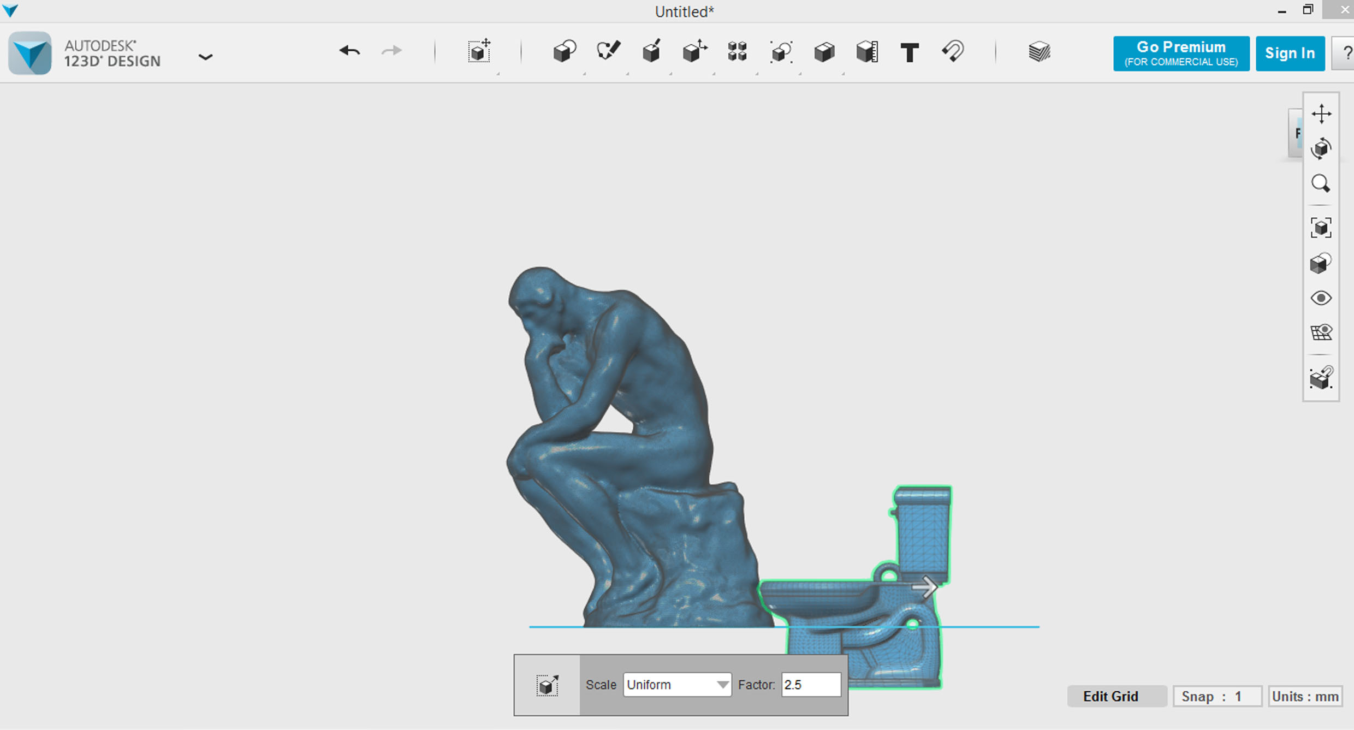The height and width of the screenshot is (730, 1354).
Task: Click the Go Premium button
Action: point(1181,54)
